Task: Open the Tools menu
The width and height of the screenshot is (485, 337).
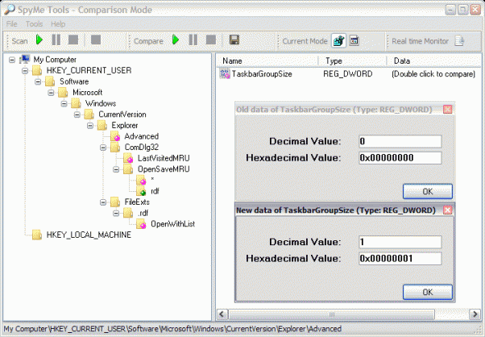Action: point(34,24)
